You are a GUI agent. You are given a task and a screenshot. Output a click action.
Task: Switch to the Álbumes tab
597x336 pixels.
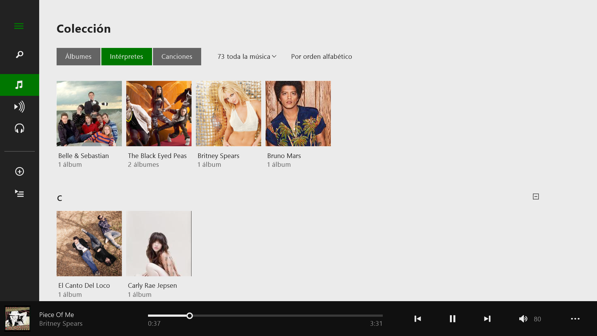point(78,57)
